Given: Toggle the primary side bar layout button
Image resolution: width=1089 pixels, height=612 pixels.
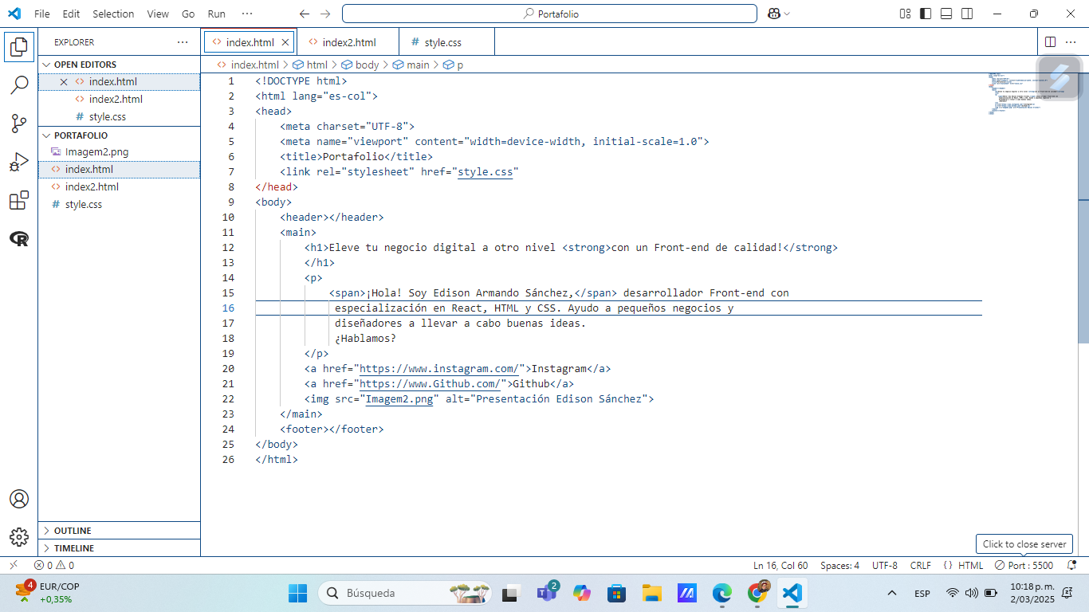Looking at the screenshot, I should [926, 14].
